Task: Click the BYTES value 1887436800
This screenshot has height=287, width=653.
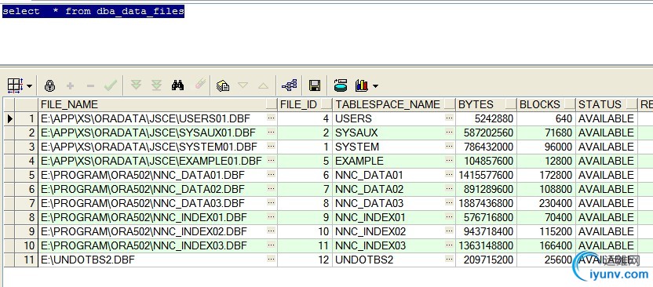Action: (486, 203)
